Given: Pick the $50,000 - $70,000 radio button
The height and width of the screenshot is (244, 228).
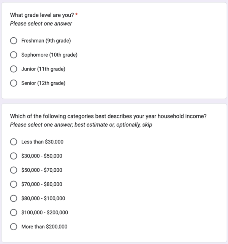Looking at the screenshot, I should [x=14, y=170].
